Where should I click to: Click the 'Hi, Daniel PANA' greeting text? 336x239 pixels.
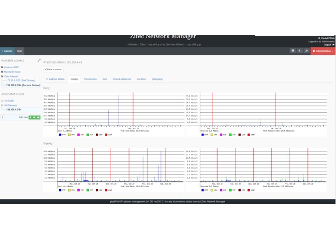pyautogui.click(x=326, y=38)
